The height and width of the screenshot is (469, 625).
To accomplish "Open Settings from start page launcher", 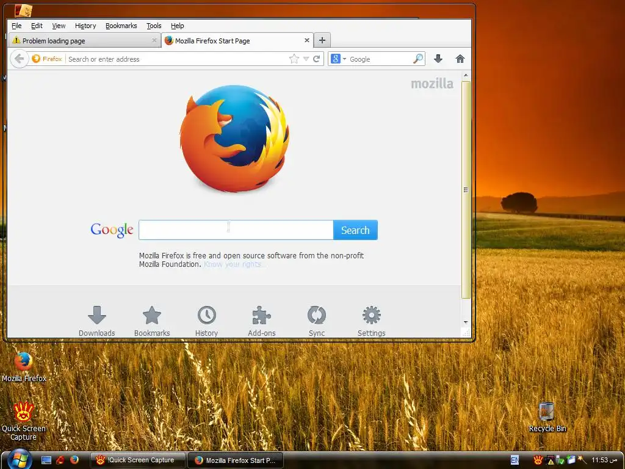I will click(372, 321).
